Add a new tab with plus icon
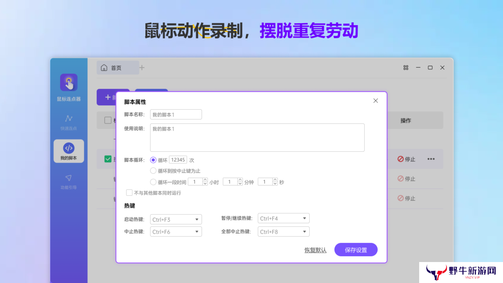The width and height of the screenshot is (503, 283). (142, 68)
